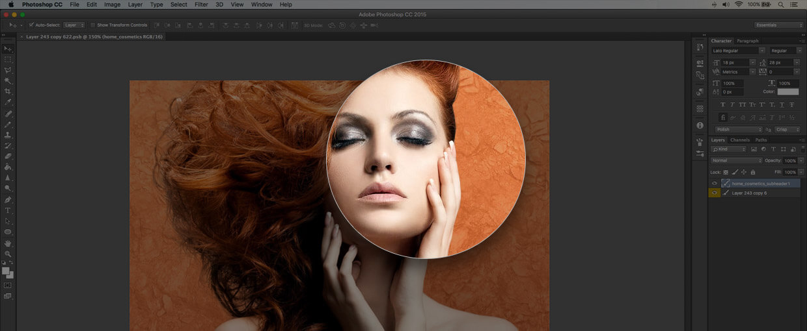Select the Eyedropper tool
807x331 pixels.
(8, 102)
